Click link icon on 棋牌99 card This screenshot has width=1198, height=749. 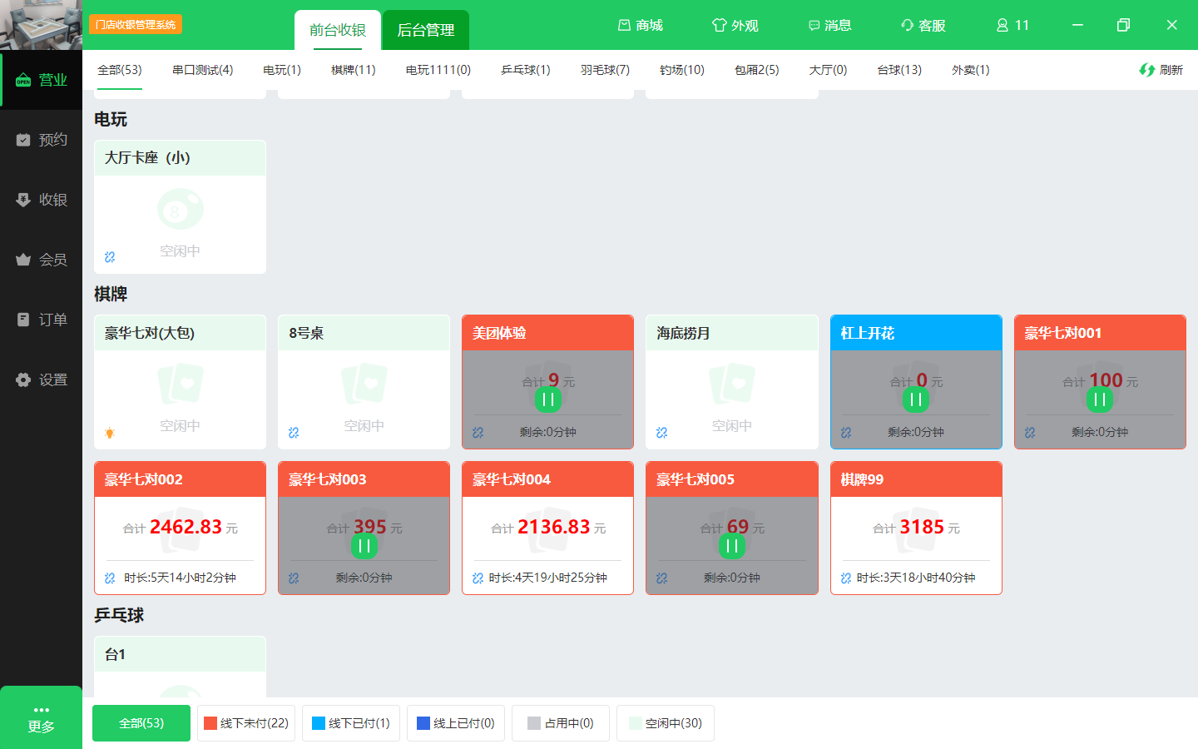(x=846, y=578)
